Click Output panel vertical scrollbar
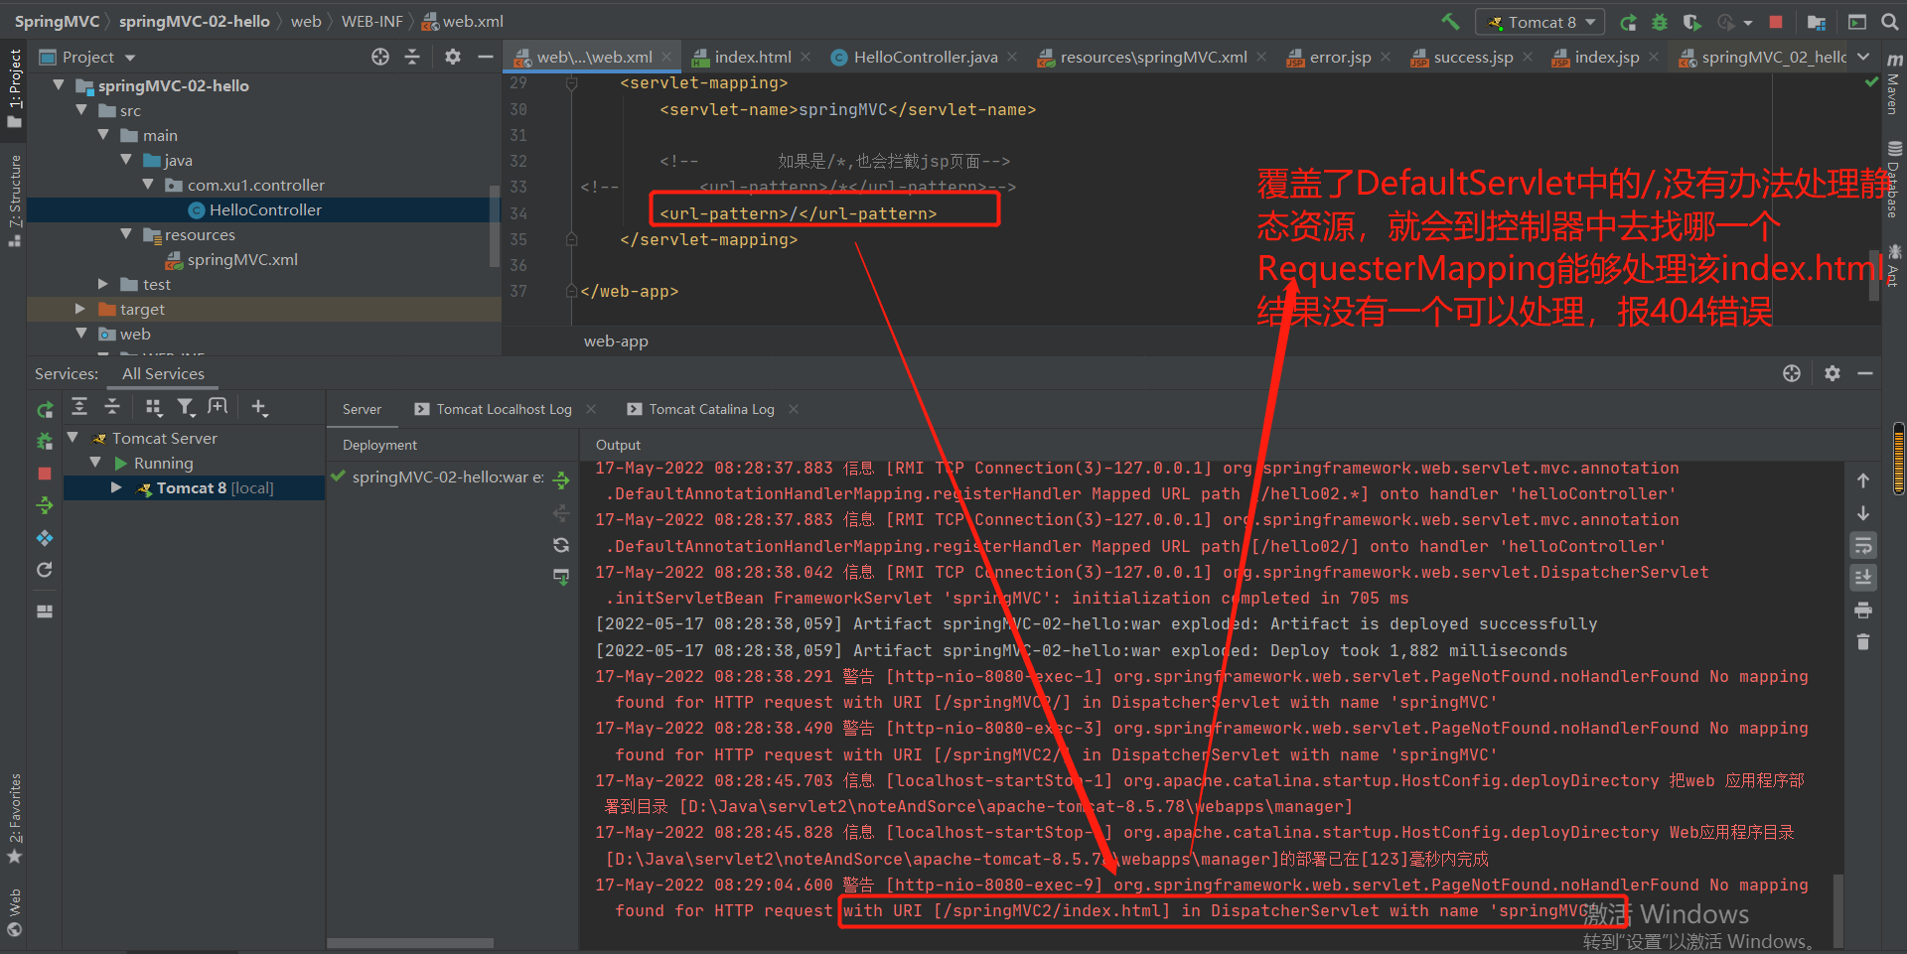This screenshot has width=1907, height=954. coord(1838,909)
